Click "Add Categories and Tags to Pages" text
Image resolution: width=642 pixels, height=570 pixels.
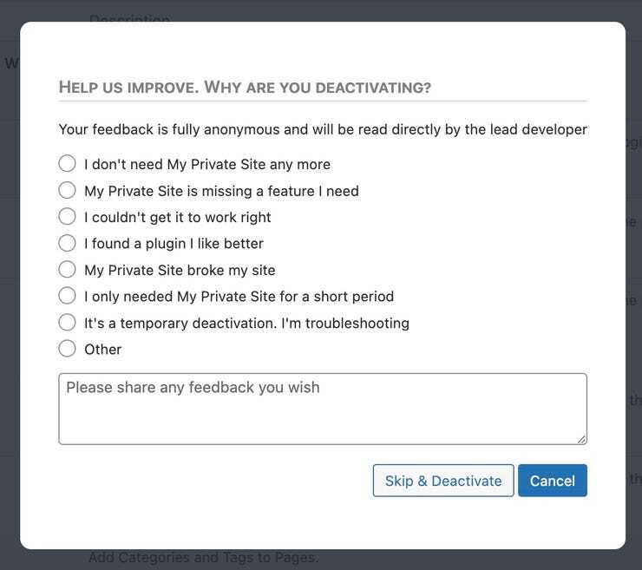203,557
